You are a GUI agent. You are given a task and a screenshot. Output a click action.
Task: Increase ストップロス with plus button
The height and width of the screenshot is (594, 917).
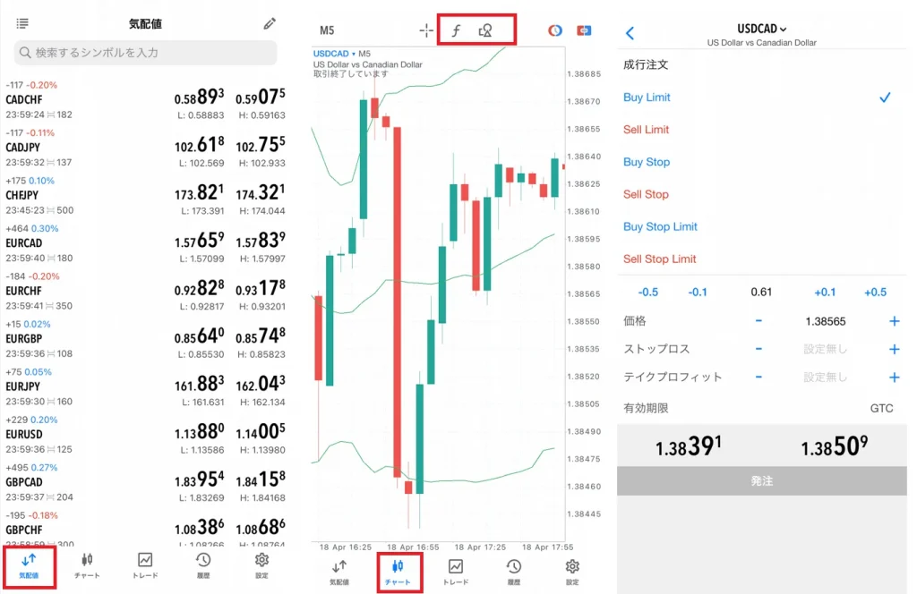pyautogui.click(x=895, y=349)
